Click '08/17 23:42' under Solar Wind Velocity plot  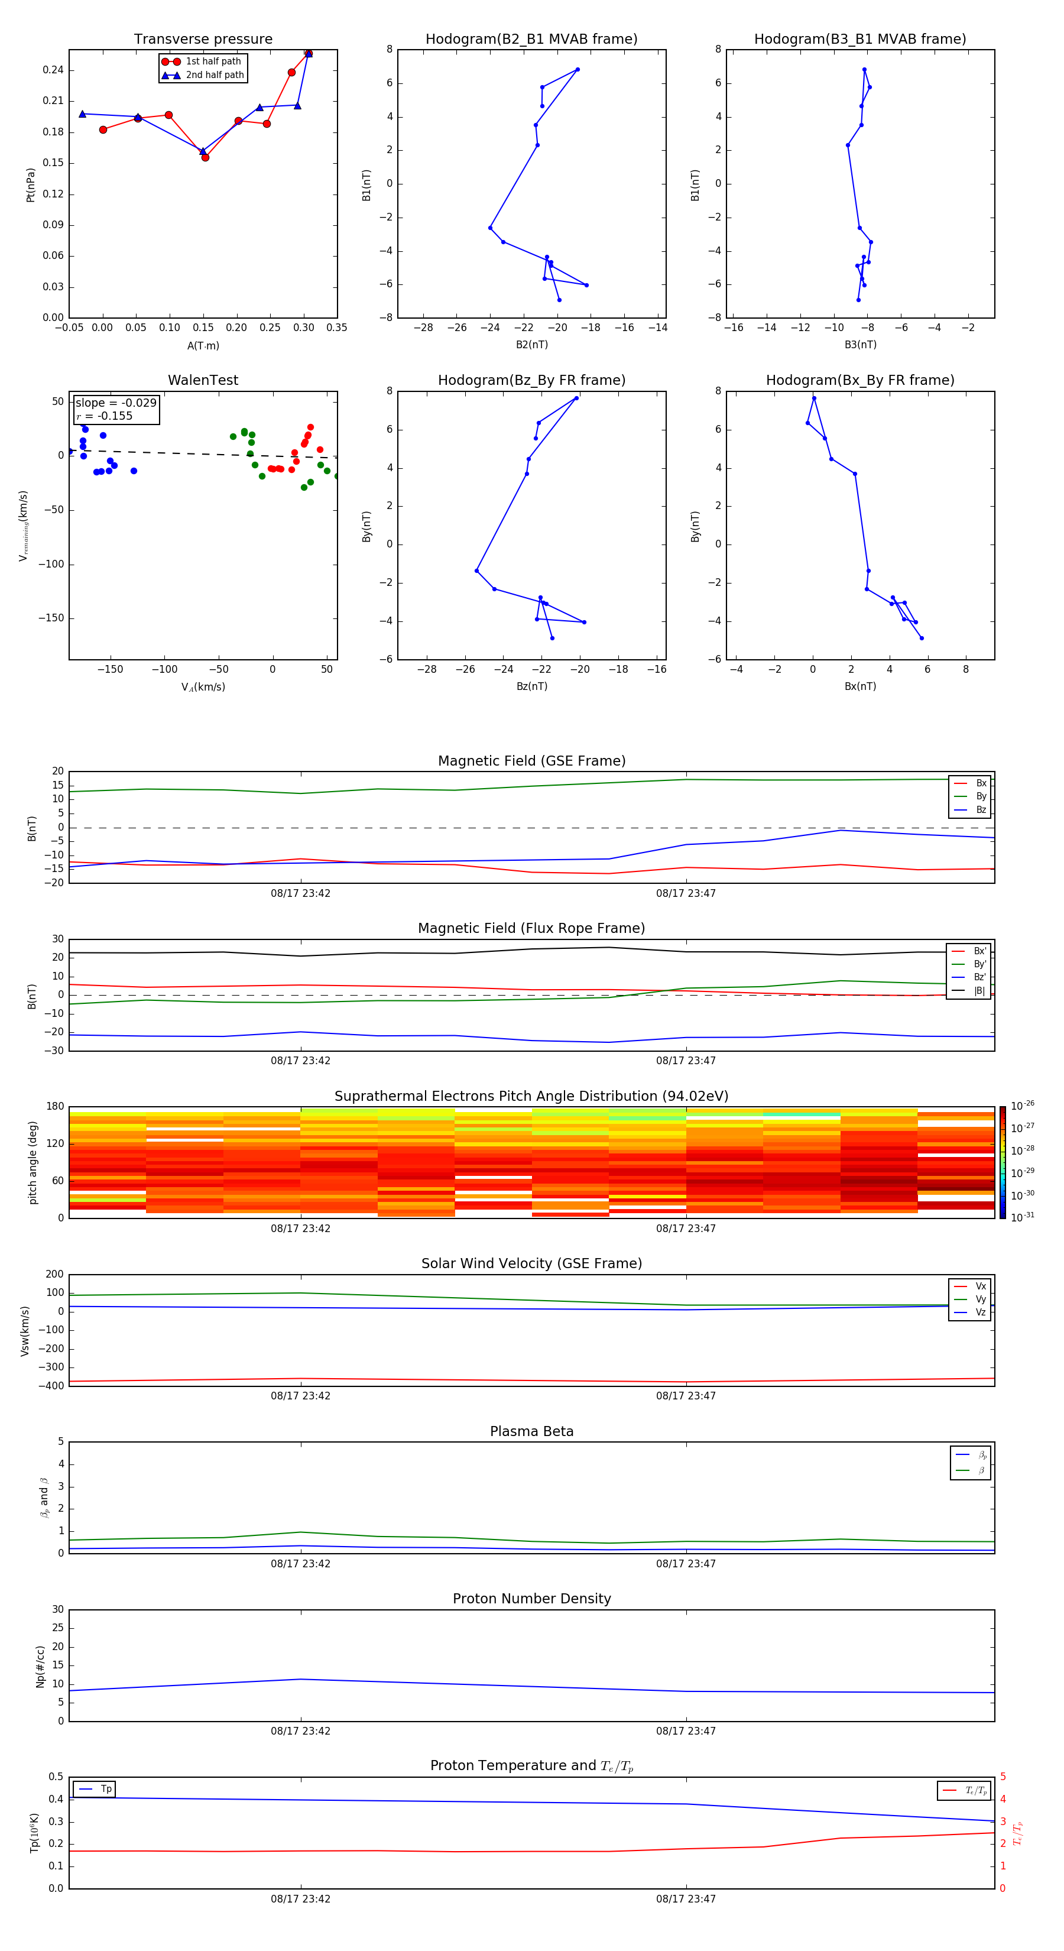[301, 1396]
